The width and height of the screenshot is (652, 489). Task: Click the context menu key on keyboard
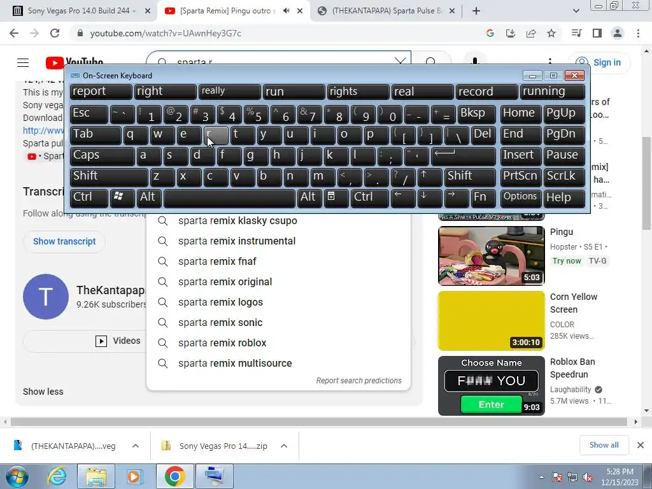tap(336, 197)
